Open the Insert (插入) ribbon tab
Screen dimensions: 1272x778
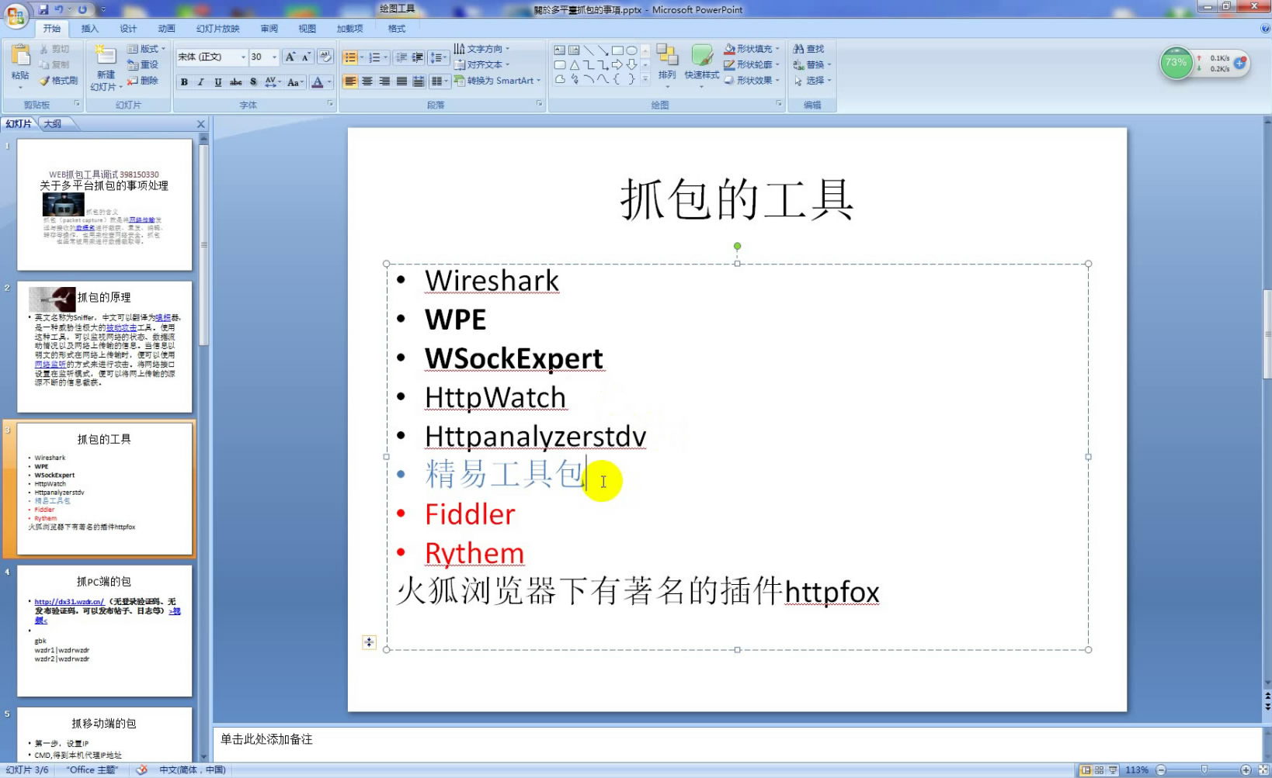coord(90,29)
